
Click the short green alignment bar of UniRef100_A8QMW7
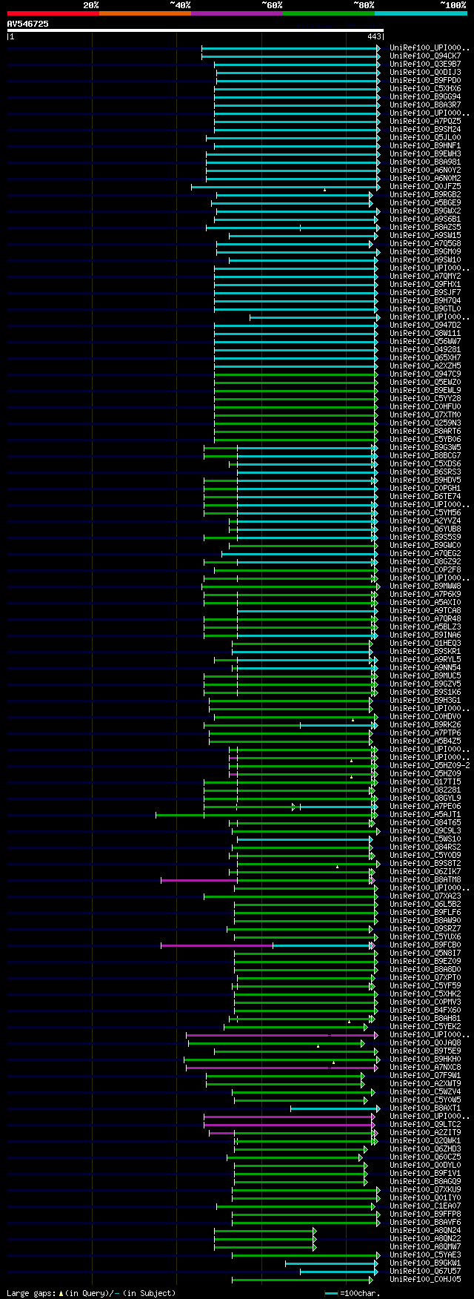click(264, 1246)
